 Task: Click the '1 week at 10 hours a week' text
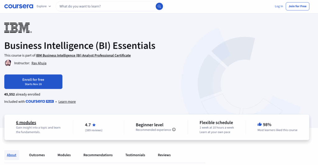click(x=216, y=128)
